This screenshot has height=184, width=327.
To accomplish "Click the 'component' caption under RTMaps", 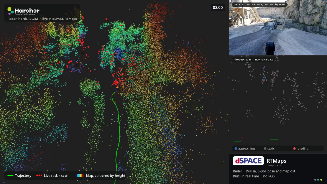I will [274, 165].
